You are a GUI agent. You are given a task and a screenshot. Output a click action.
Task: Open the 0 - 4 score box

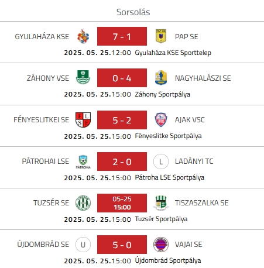[122, 78]
